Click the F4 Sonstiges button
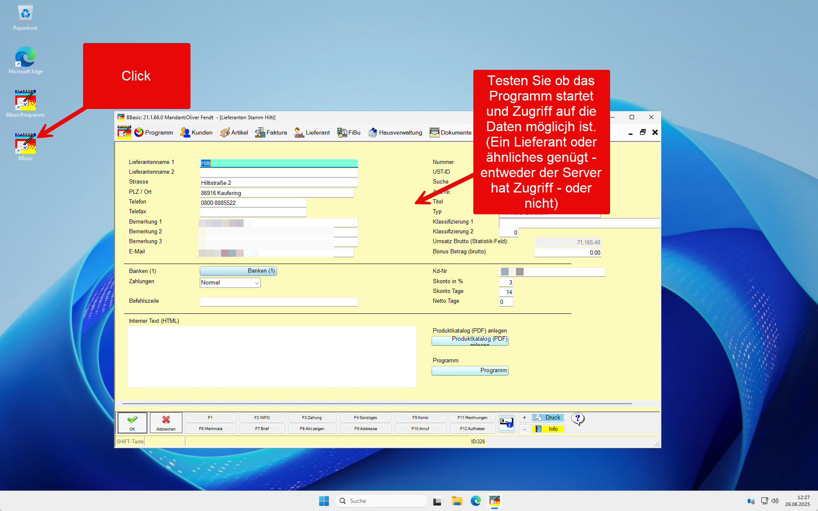The height and width of the screenshot is (511, 818). coord(366,417)
